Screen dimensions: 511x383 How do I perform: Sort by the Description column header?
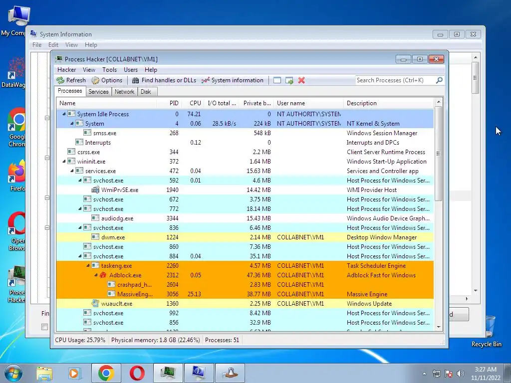point(388,103)
